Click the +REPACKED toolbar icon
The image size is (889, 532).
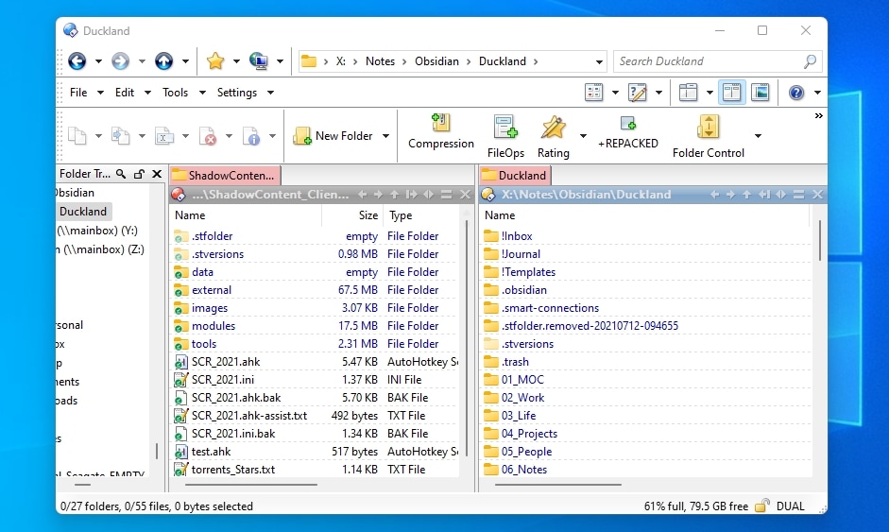click(627, 124)
